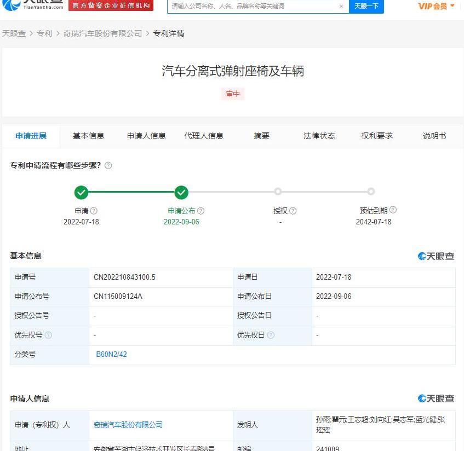Click the 审中 status badge
The width and height of the screenshot is (464, 451).
pyautogui.click(x=233, y=94)
